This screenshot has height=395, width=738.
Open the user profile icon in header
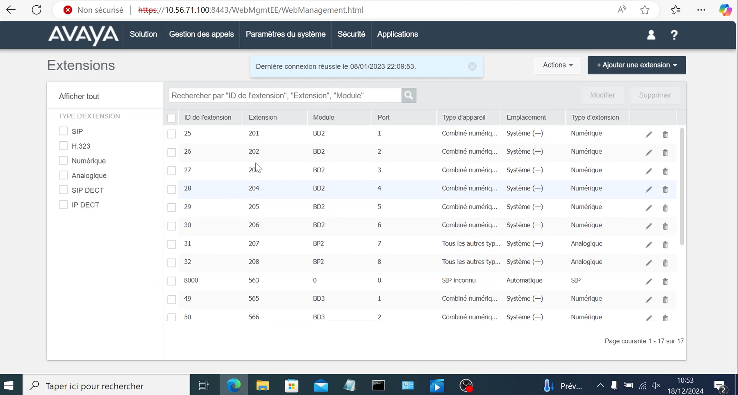651,35
